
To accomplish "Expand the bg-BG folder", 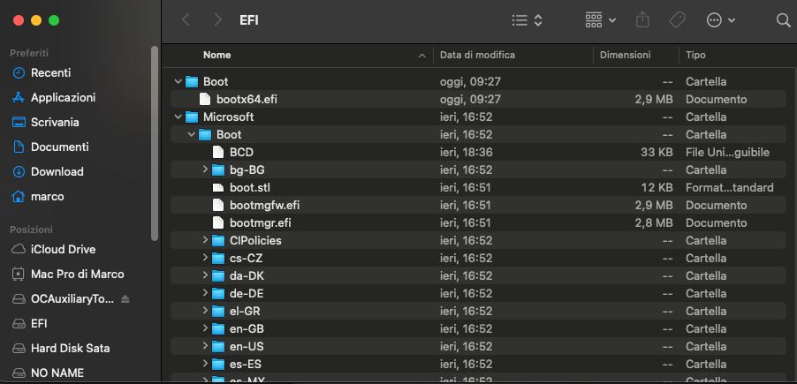I will tap(205, 169).
